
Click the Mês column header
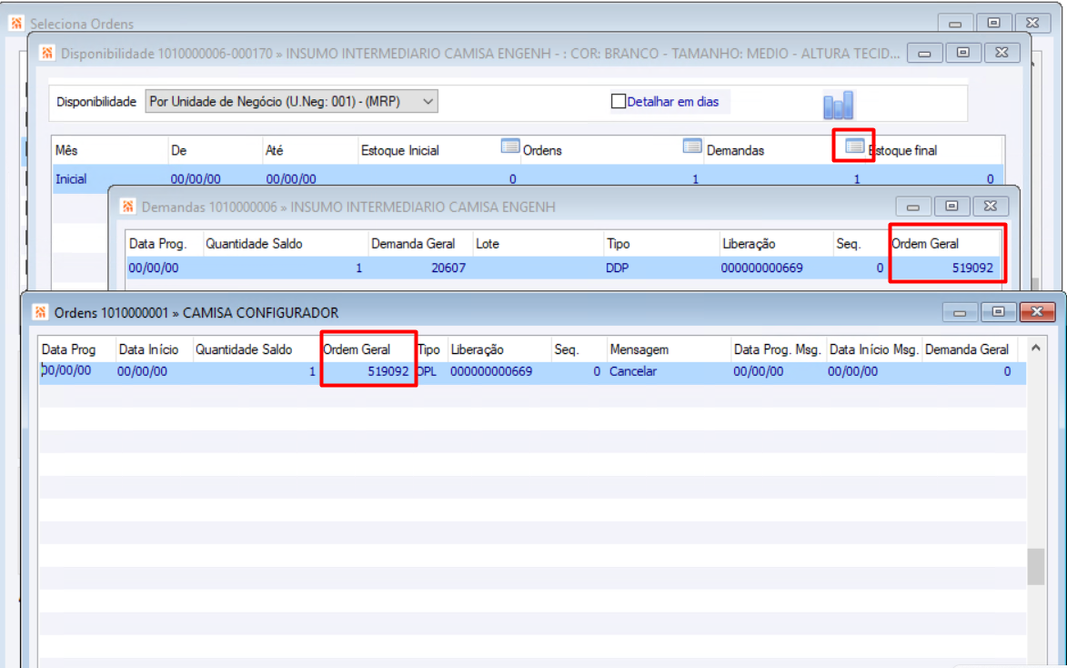(x=66, y=150)
